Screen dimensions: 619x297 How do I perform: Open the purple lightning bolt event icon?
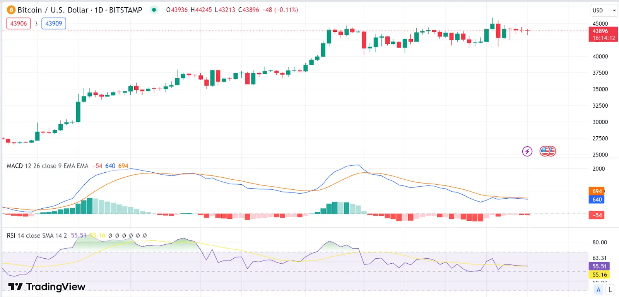point(527,151)
